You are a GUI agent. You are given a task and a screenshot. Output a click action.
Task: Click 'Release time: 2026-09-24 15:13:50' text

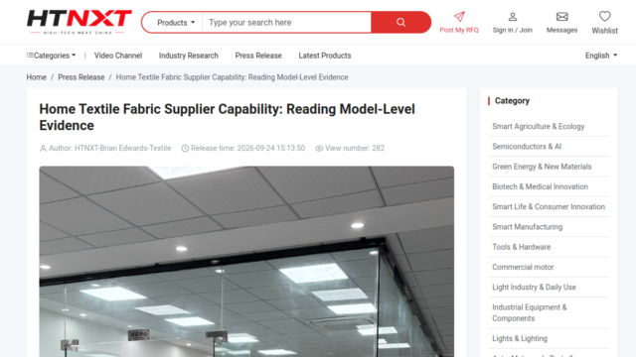247,149
